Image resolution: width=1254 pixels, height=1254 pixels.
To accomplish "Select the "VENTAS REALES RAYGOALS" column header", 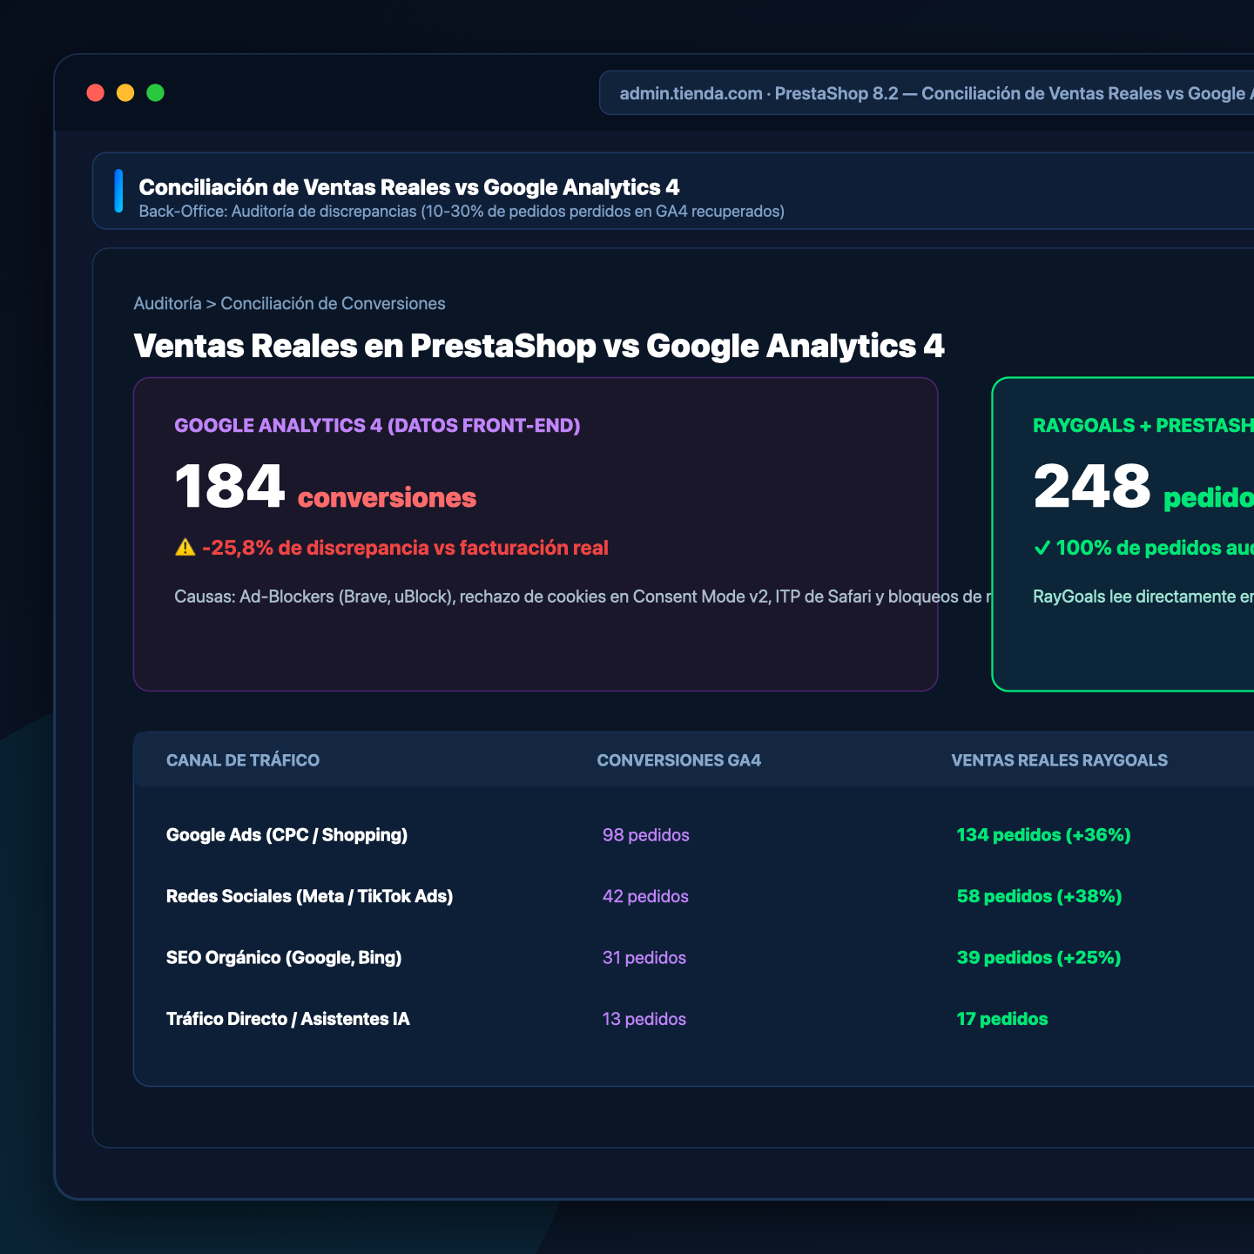I will click(x=1060, y=760).
